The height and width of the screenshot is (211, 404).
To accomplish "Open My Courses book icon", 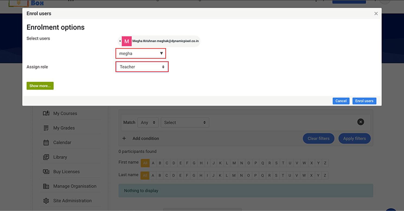I will [x=46, y=113].
